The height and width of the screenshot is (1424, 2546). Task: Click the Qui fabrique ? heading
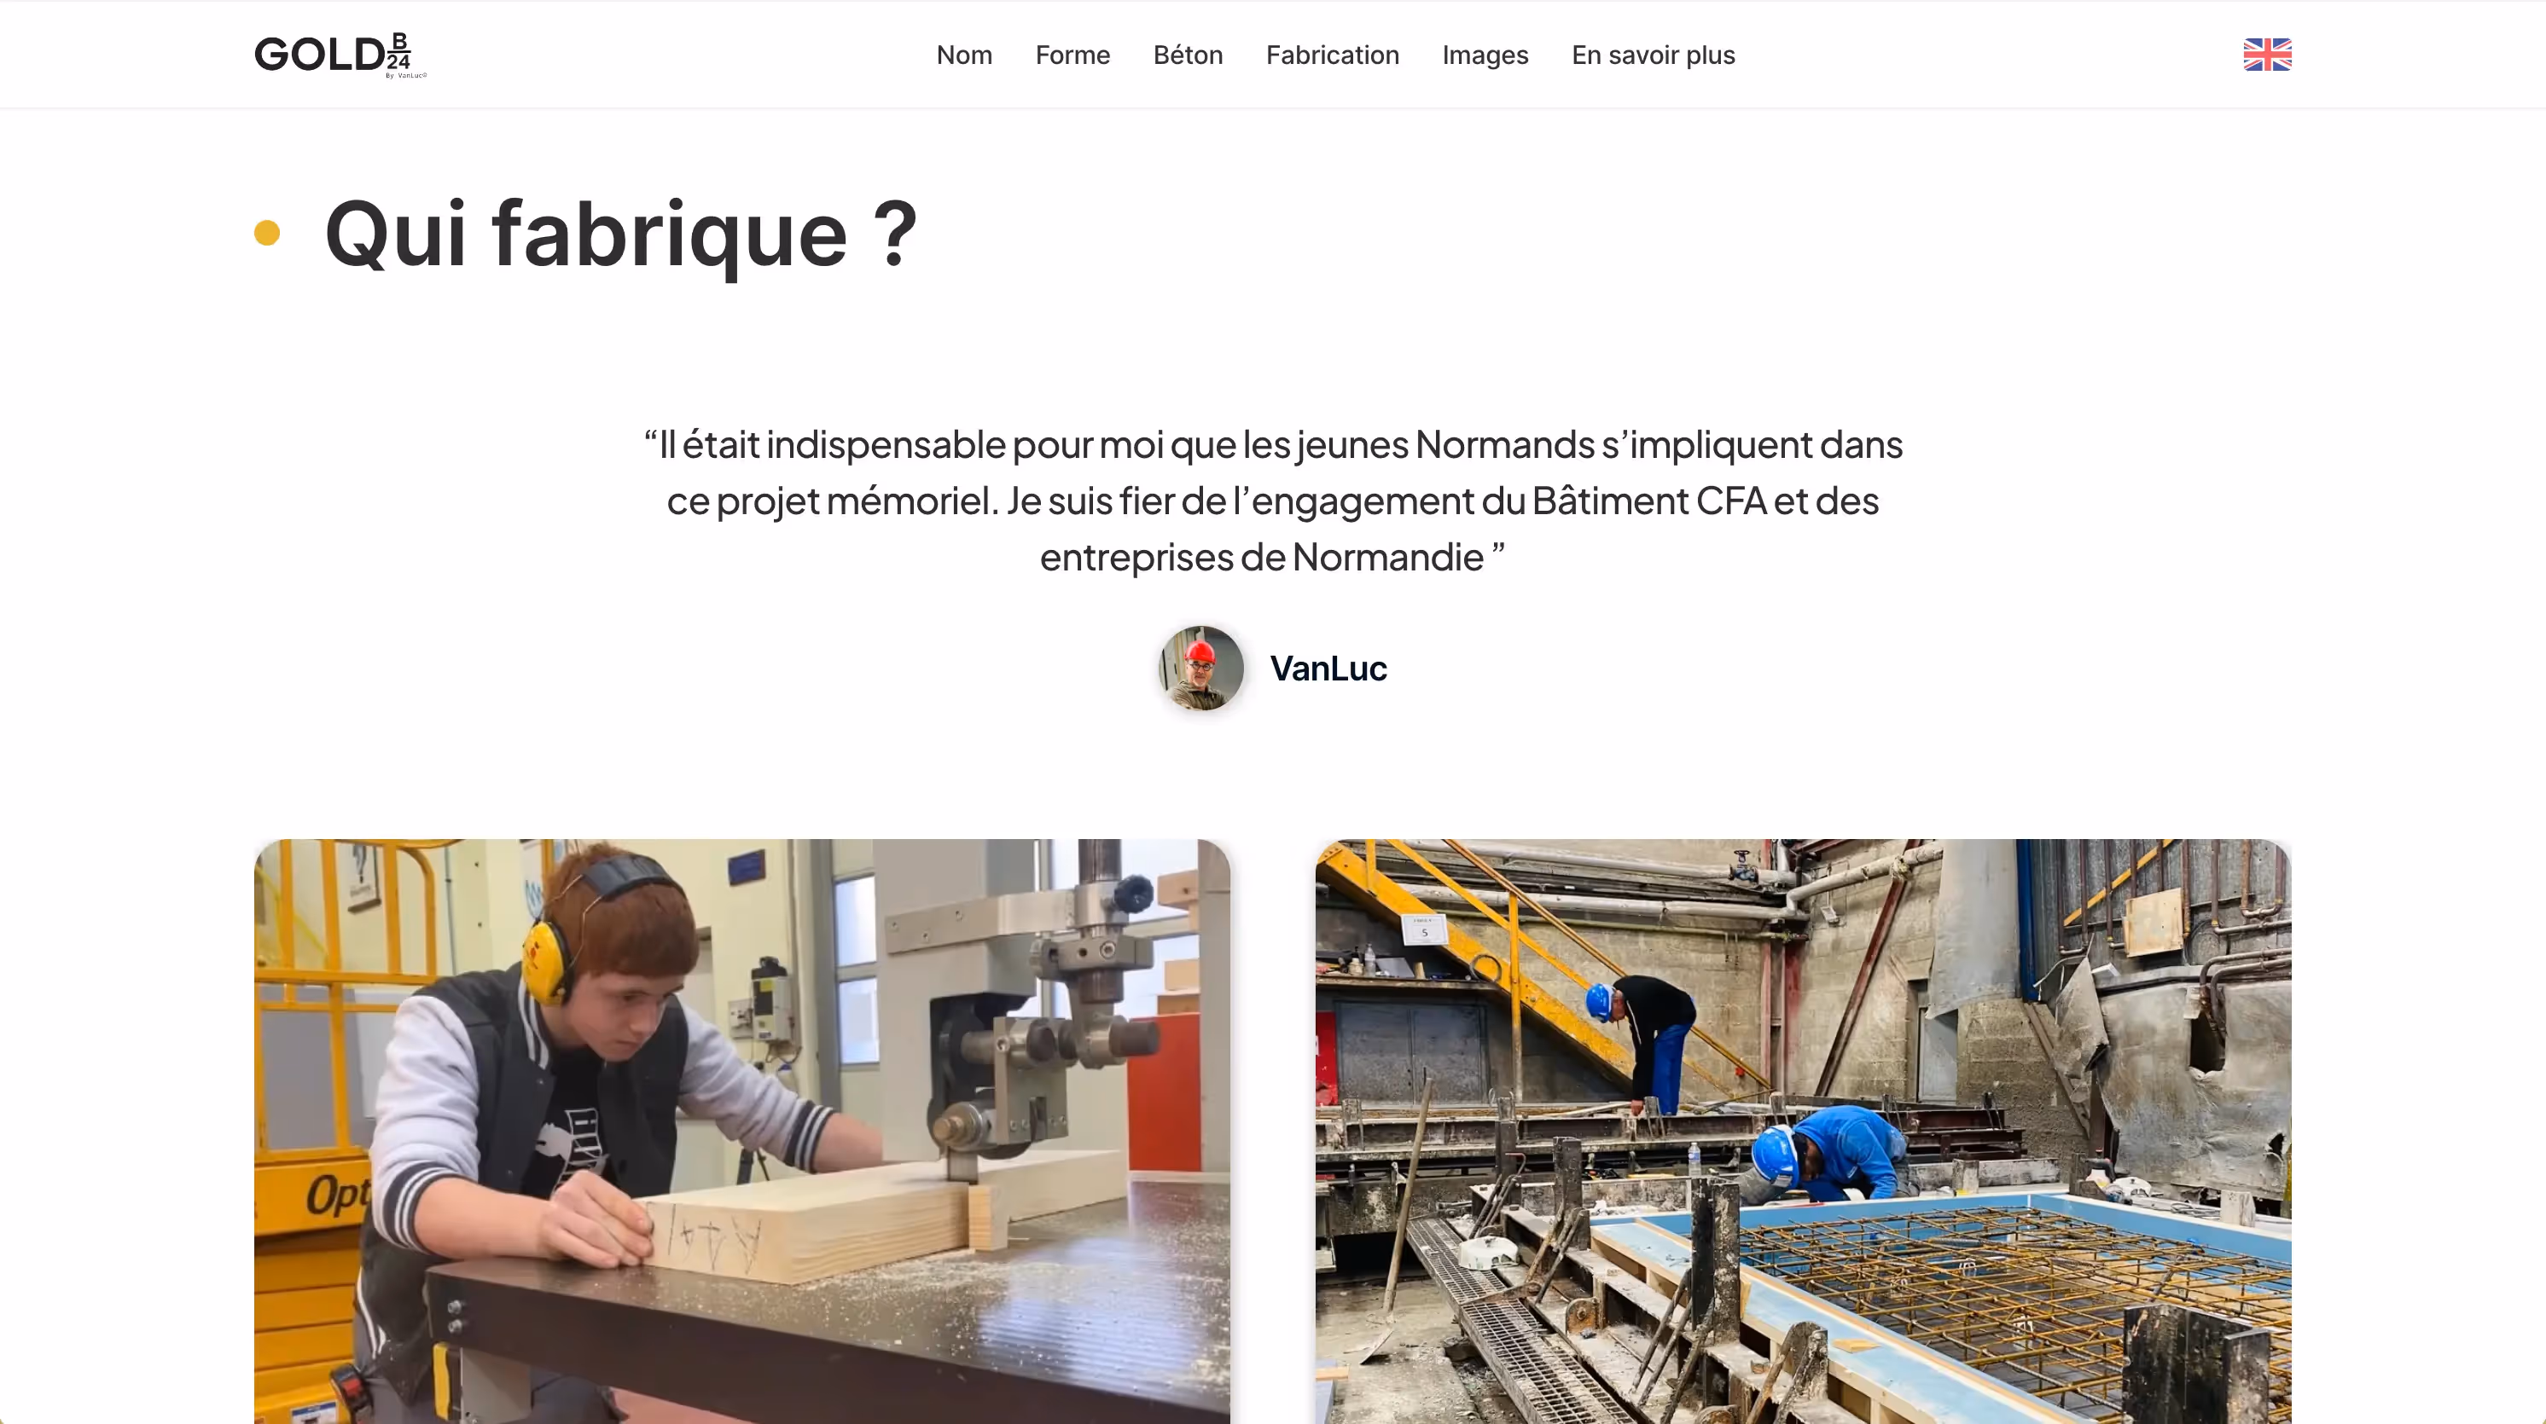point(620,234)
